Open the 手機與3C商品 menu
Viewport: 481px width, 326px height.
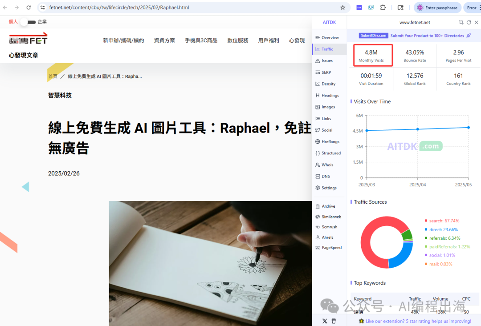coord(201,40)
